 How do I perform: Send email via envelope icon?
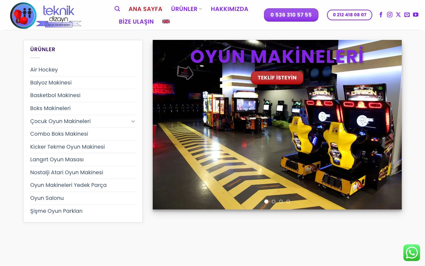(x=407, y=15)
